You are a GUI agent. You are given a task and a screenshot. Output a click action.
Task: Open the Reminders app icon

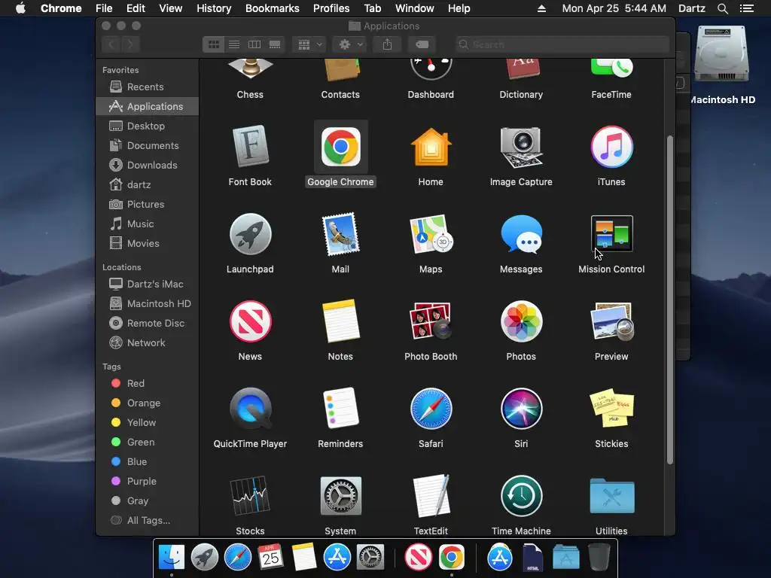[x=340, y=408]
